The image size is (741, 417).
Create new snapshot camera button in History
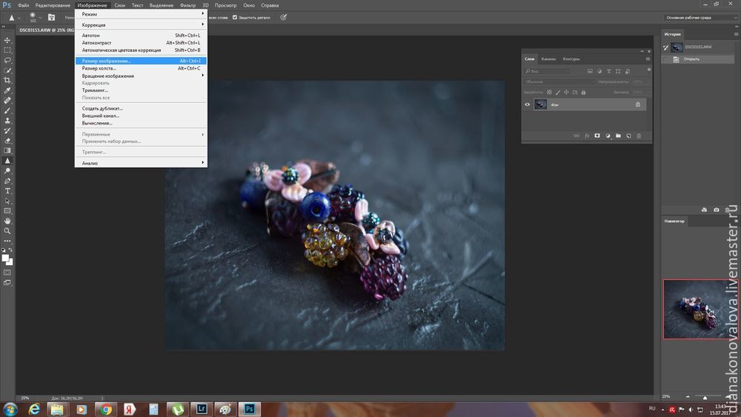tap(717, 210)
